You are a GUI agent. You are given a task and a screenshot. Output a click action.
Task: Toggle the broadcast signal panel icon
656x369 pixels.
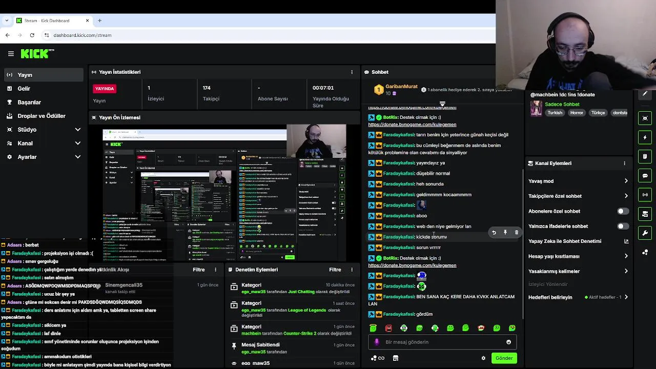pyautogui.click(x=645, y=195)
